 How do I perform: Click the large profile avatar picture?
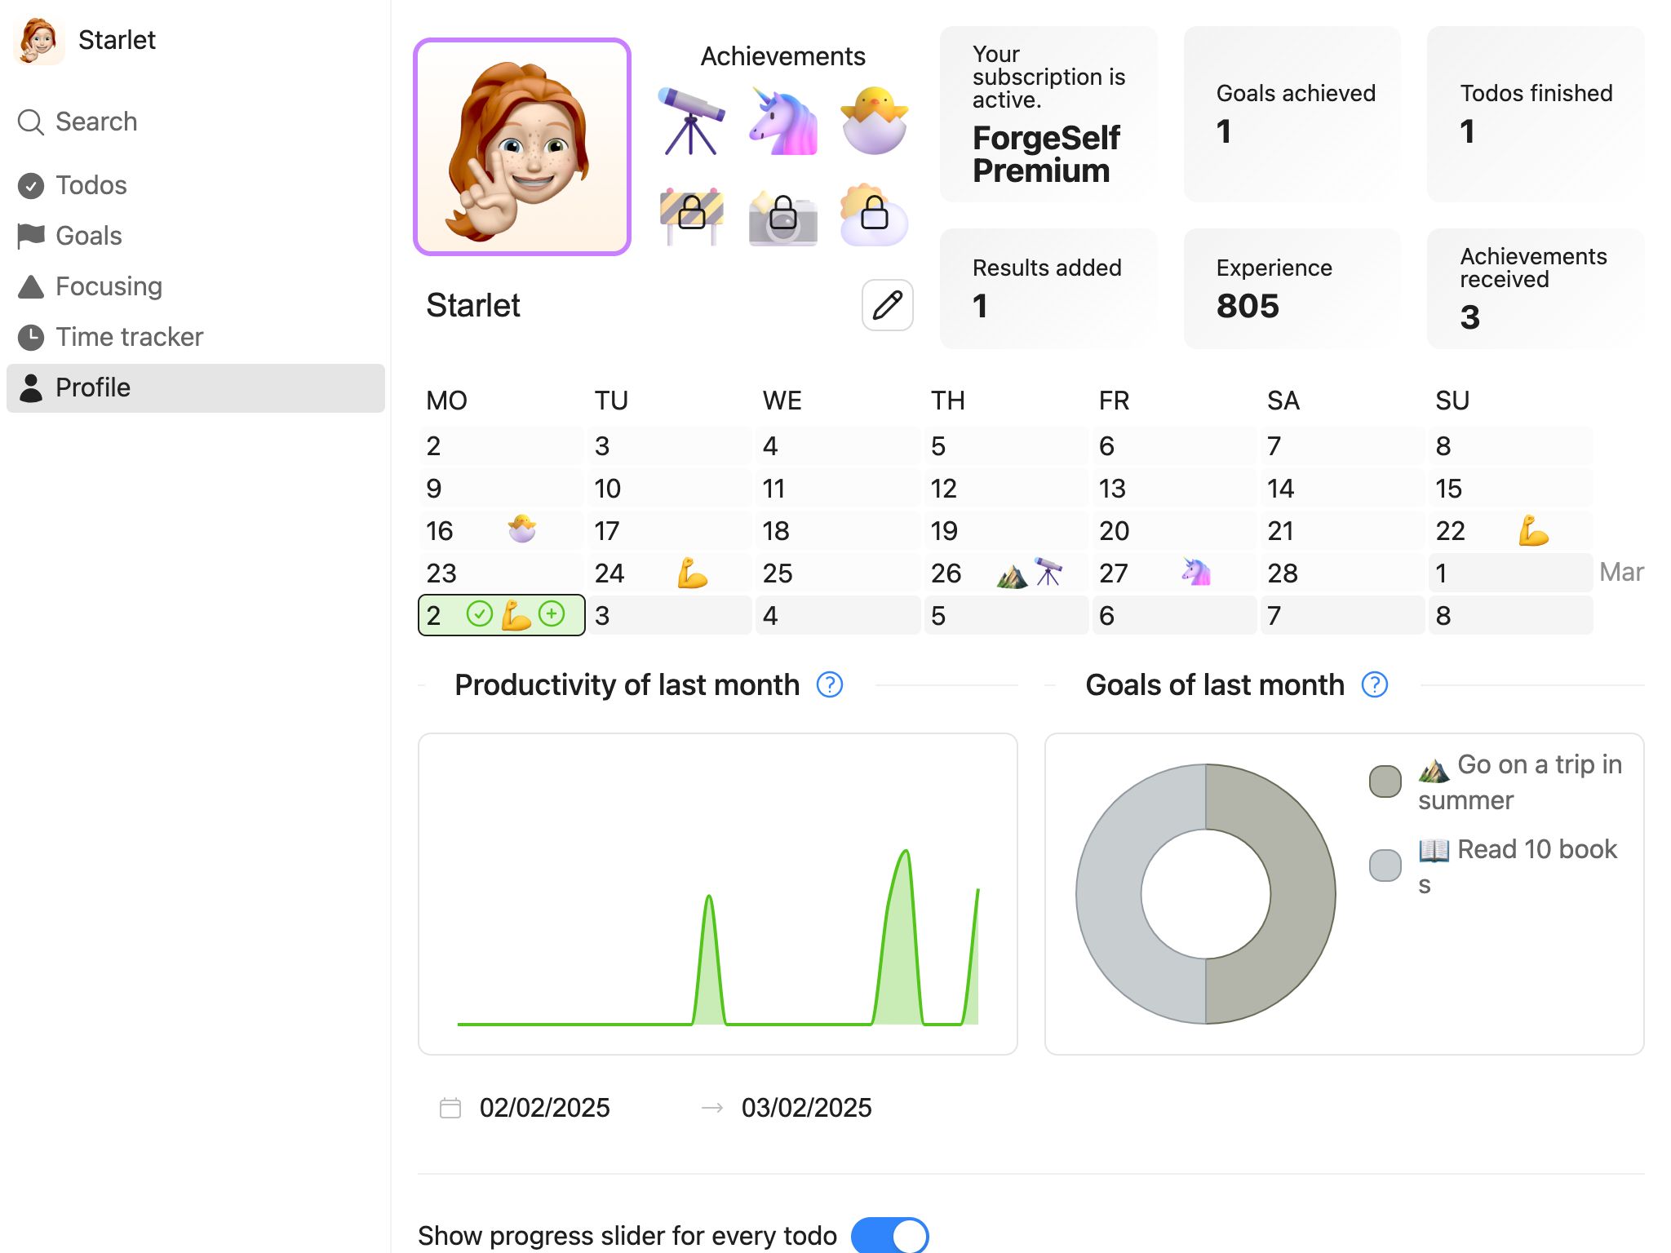[522, 147]
